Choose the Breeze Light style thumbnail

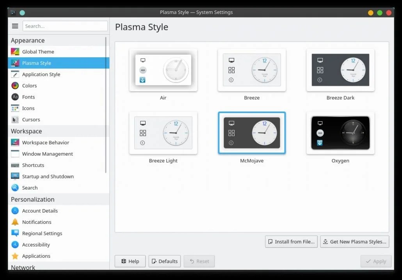(163, 133)
